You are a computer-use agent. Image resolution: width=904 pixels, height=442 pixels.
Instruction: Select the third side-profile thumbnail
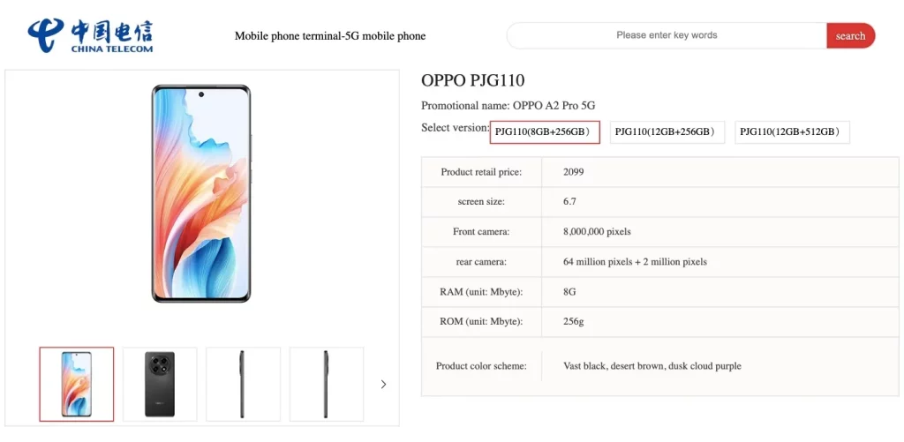pyautogui.click(x=243, y=384)
